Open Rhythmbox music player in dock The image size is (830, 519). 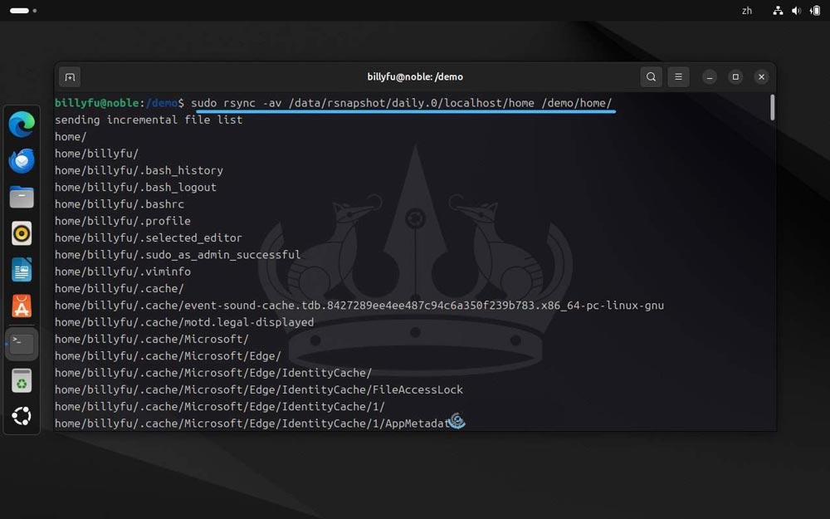click(x=22, y=233)
